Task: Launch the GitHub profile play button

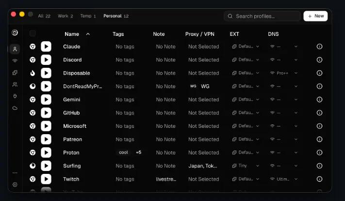Action: point(46,113)
